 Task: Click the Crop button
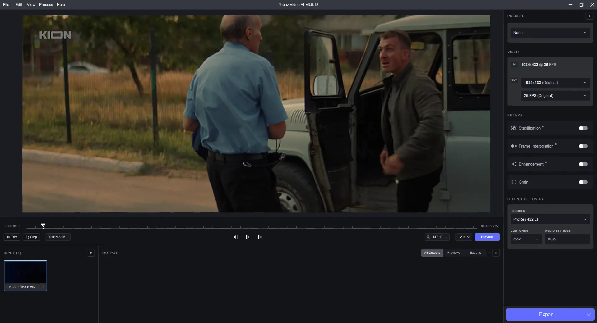(x=31, y=237)
